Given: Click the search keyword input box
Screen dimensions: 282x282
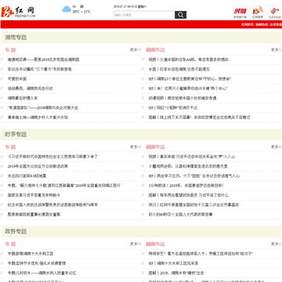Looking at the screenshot, I should point(144,15).
